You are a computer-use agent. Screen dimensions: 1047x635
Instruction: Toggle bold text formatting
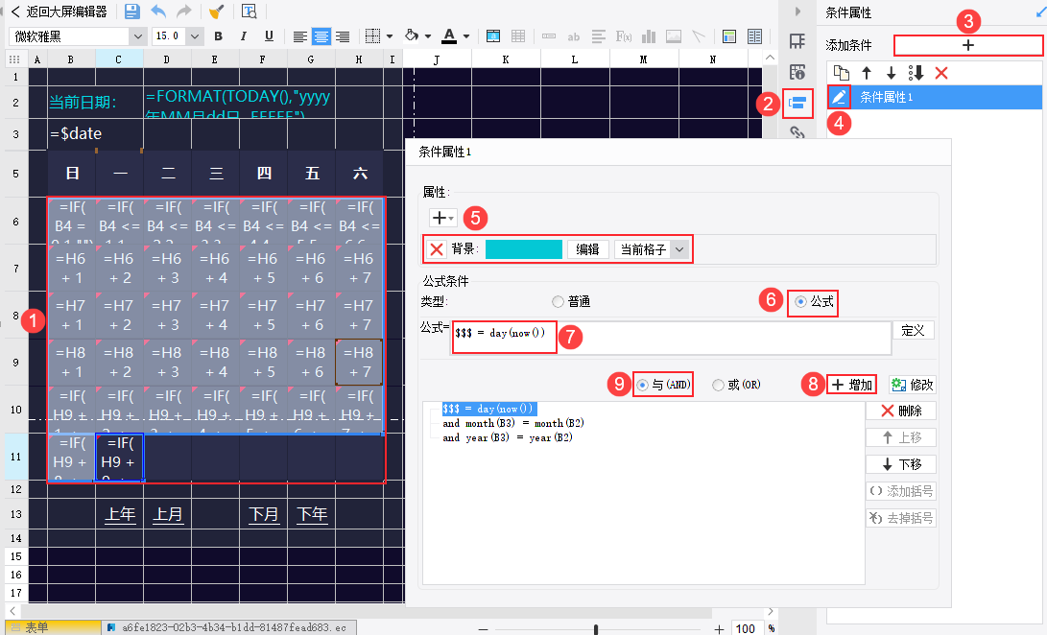(x=219, y=36)
